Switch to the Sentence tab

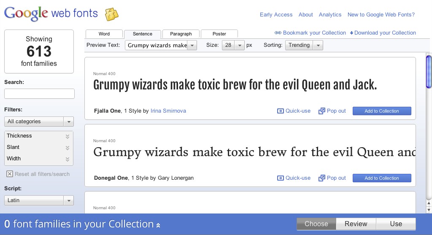143,34
